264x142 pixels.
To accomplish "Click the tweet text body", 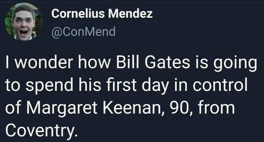I will [x=131, y=96].
